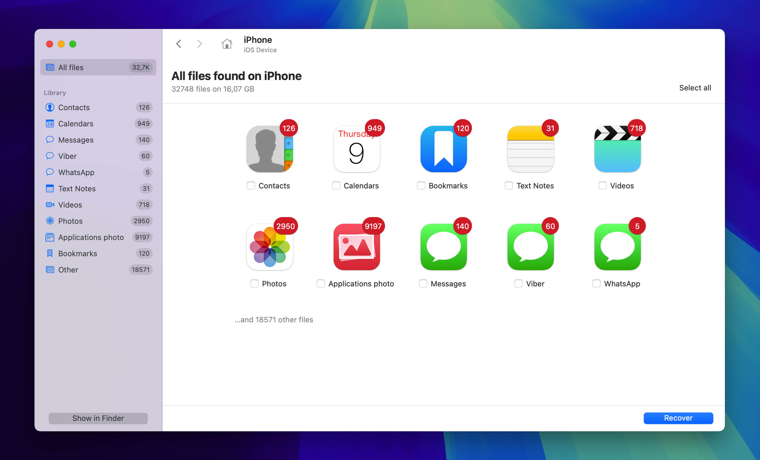Click the Viber sidebar bubble icon
The width and height of the screenshot is (760, 460).
tap(50, 156)
